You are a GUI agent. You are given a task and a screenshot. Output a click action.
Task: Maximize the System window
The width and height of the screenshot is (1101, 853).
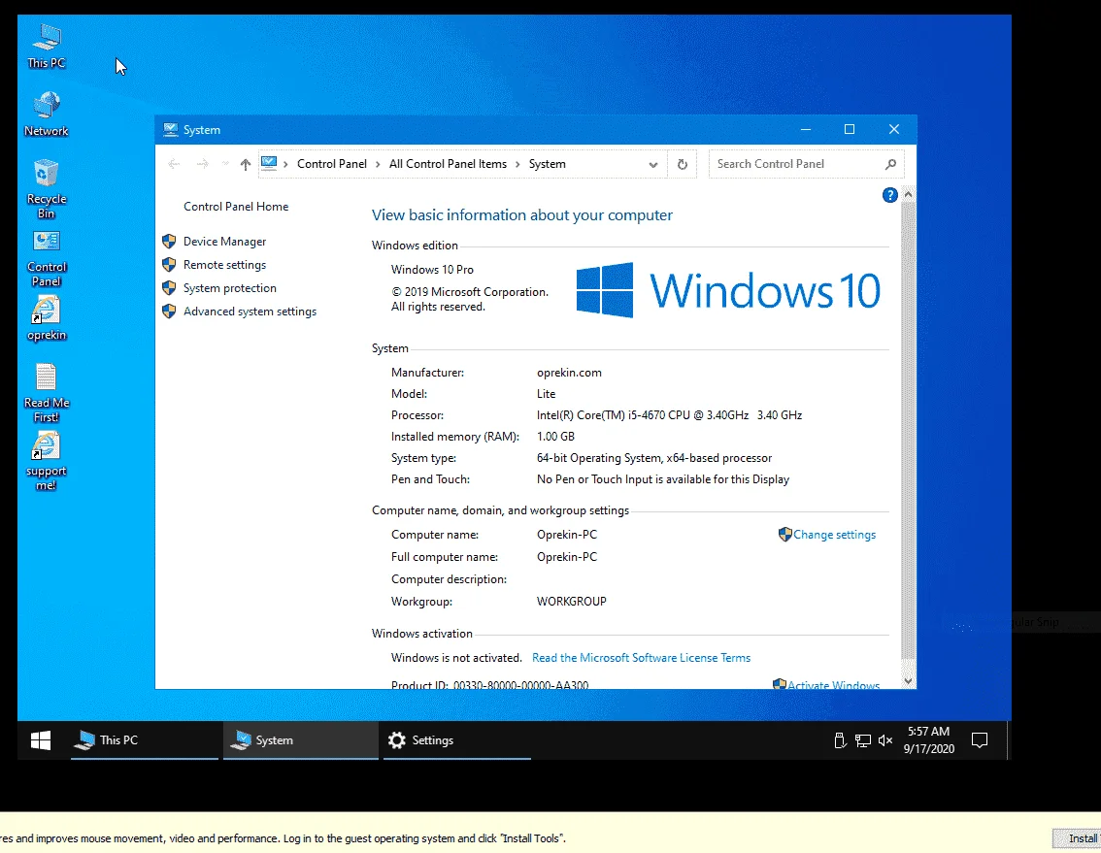click(850, 129)
